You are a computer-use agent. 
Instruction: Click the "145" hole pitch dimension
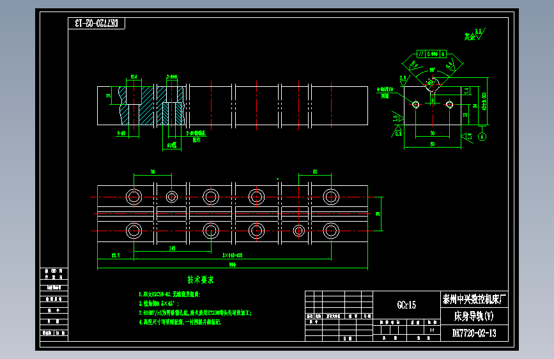click(x=172, y=248)
